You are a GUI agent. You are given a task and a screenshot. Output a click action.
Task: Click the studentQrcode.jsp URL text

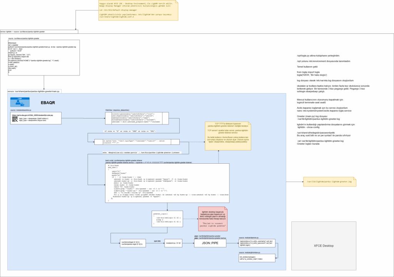coord(33,115)
